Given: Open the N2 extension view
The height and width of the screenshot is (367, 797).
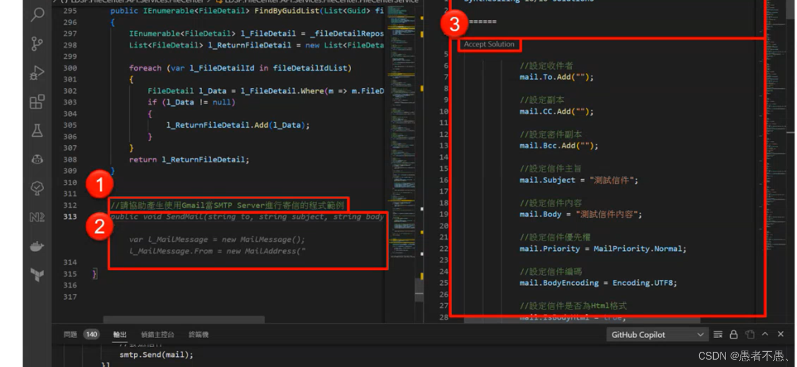Looking at the screenshot, I should 37,217.
